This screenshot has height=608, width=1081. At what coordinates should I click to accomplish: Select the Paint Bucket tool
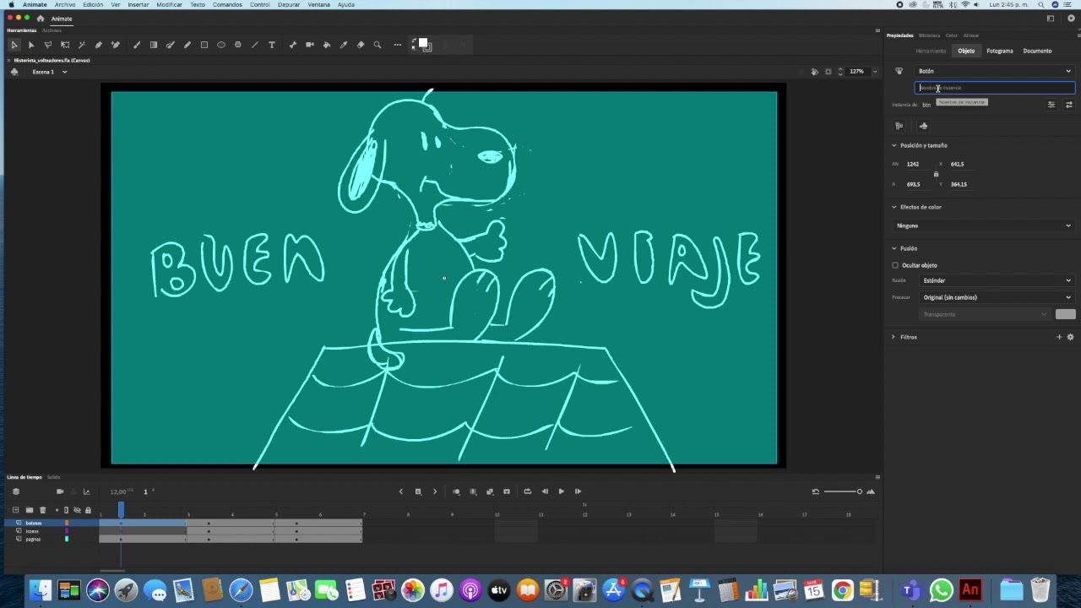tap(327, 45)
